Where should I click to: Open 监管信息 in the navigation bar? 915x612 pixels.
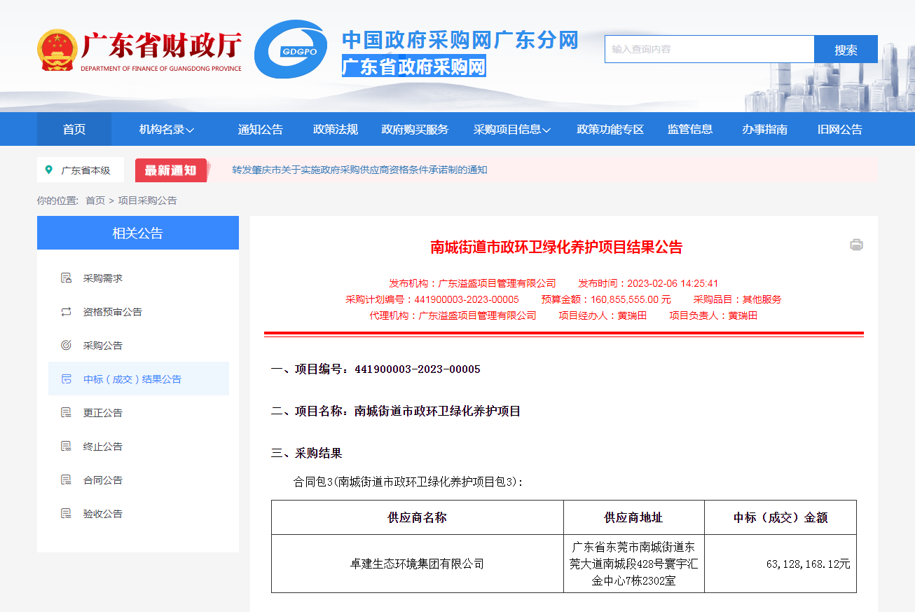(690, 130)
